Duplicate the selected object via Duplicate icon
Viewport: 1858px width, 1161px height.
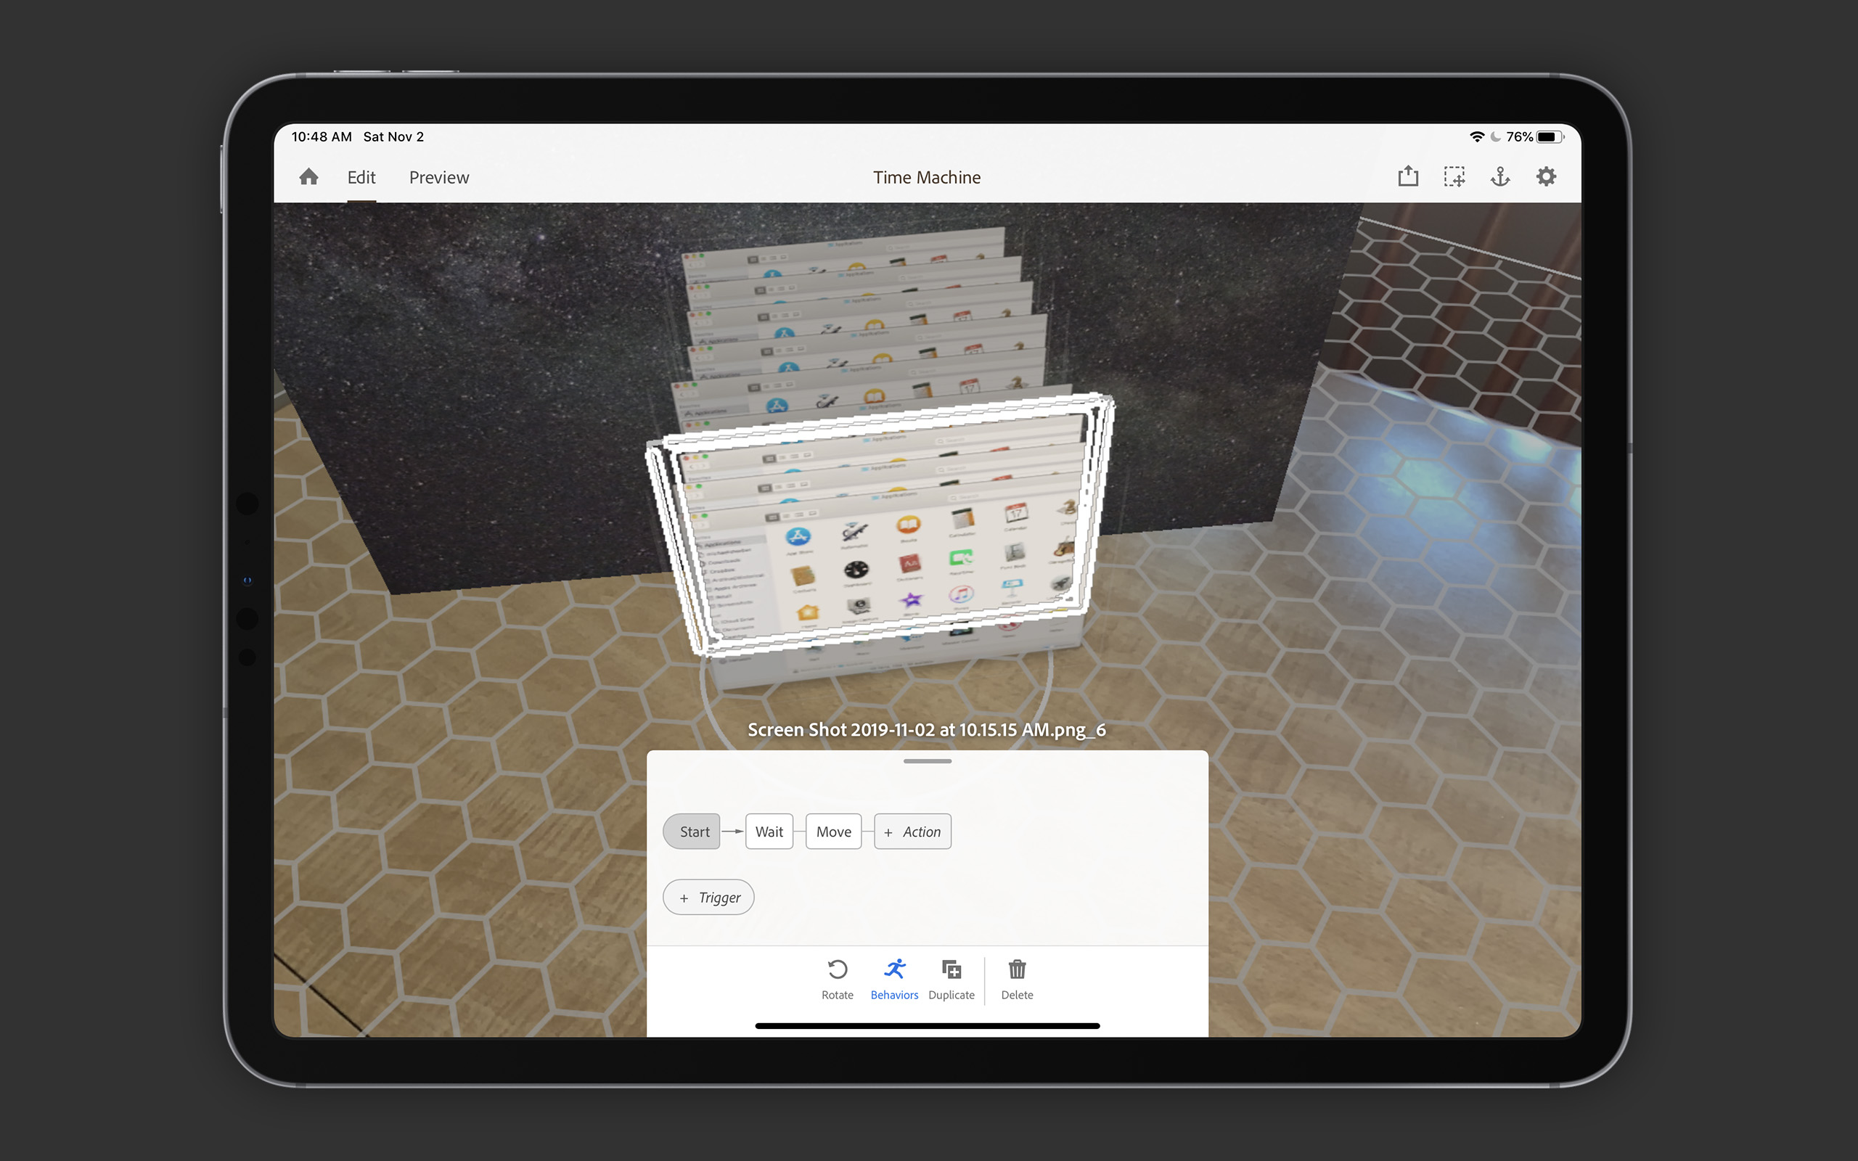coord(951,971)
